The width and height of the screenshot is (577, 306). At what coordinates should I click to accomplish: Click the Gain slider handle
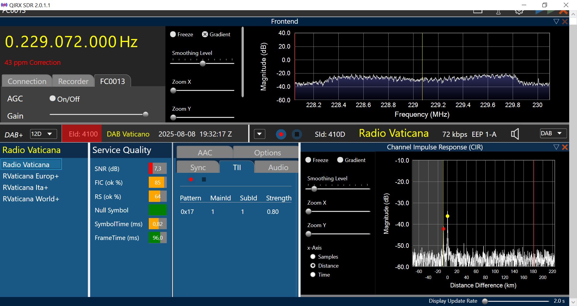[145, 114]
